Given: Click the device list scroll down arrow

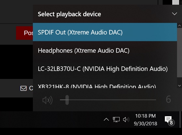Looking at the screenshot, I should coord(180,86).
